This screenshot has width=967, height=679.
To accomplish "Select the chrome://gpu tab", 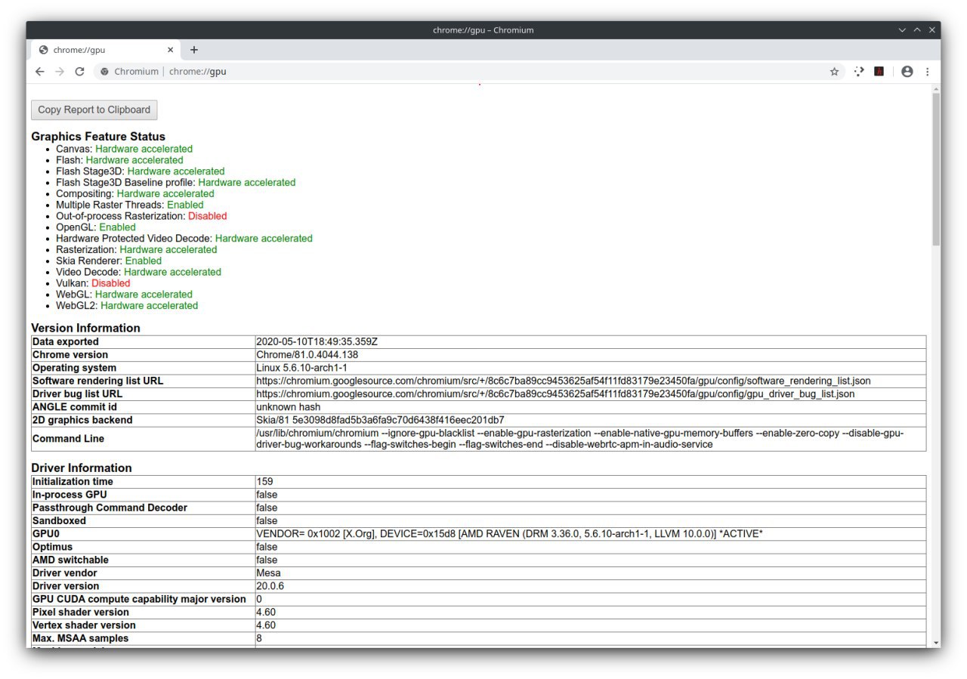I will click(x=106, y=50).
